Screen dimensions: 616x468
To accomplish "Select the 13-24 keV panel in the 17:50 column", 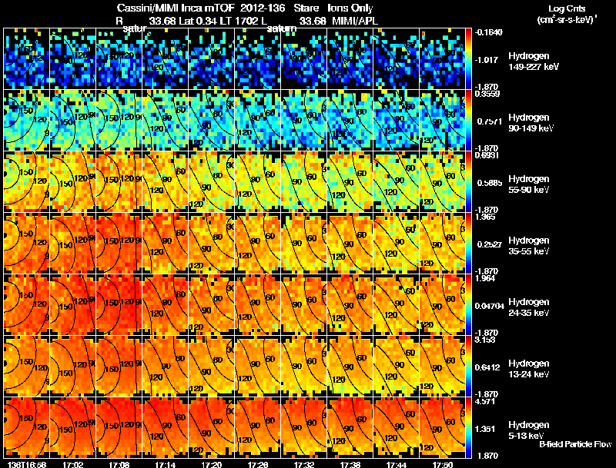I will [442, 367].
